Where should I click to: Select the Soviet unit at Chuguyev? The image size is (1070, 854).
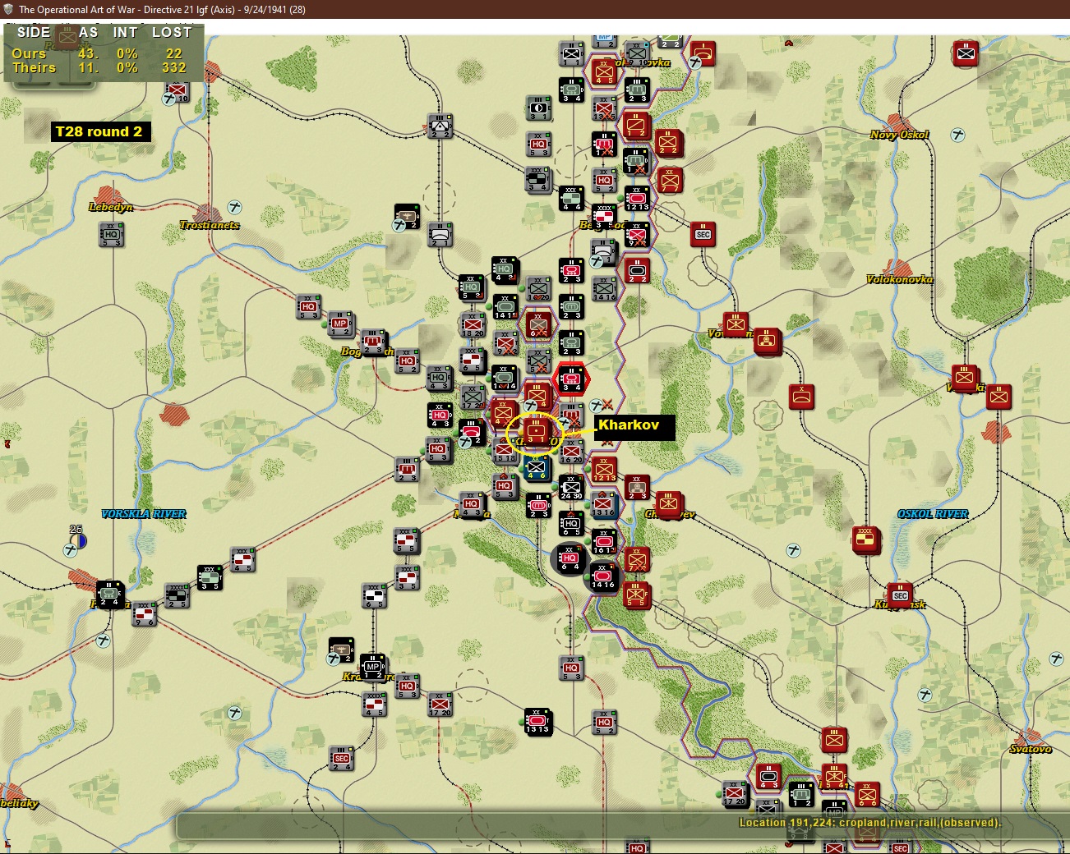tap(669, 504)
